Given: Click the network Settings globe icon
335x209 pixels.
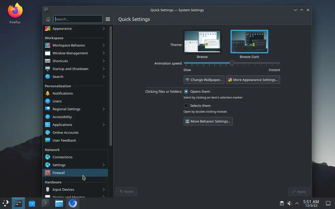Looking at the screenshot, I should [48, 165].
